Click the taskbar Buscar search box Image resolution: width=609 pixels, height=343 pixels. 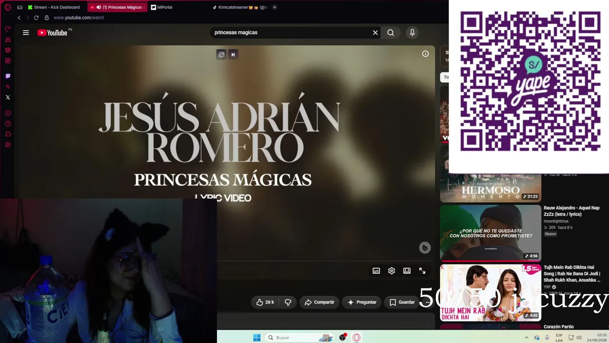click(x=300, y=337)
